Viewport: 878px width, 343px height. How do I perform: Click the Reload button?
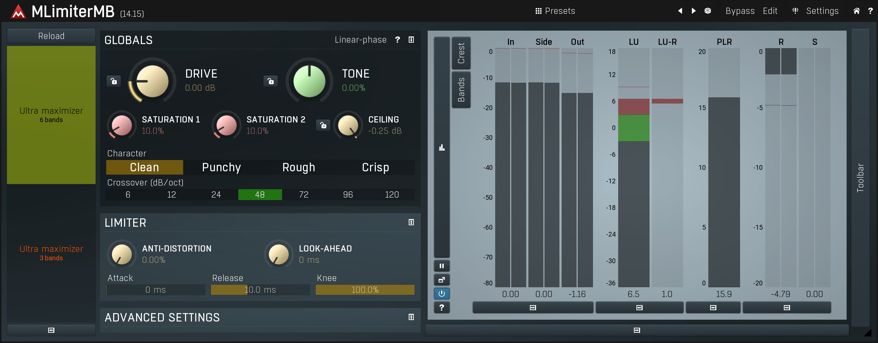[x=51, y=36]
